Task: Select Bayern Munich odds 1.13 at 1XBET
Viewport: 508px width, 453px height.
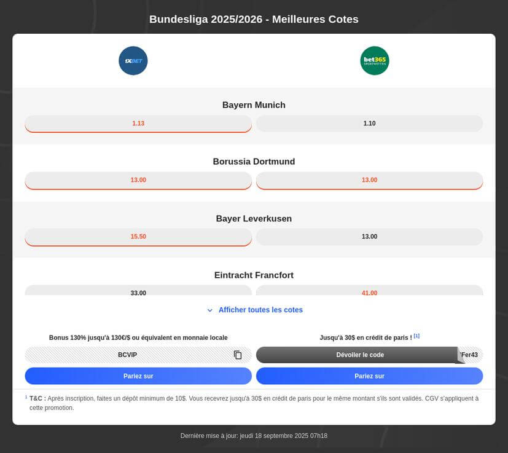Action: (138, 124)
